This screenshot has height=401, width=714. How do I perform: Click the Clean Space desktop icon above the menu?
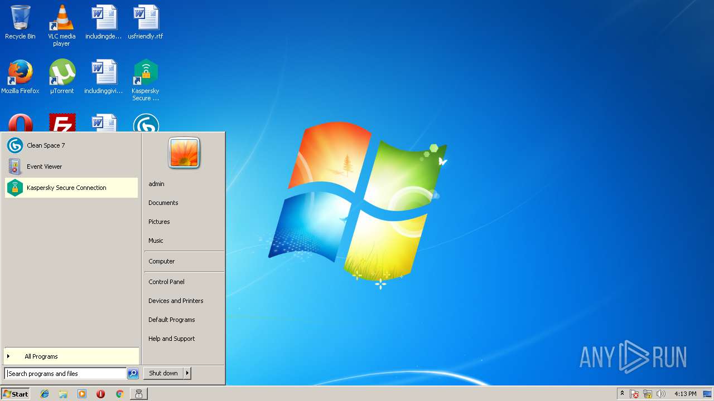146,123
